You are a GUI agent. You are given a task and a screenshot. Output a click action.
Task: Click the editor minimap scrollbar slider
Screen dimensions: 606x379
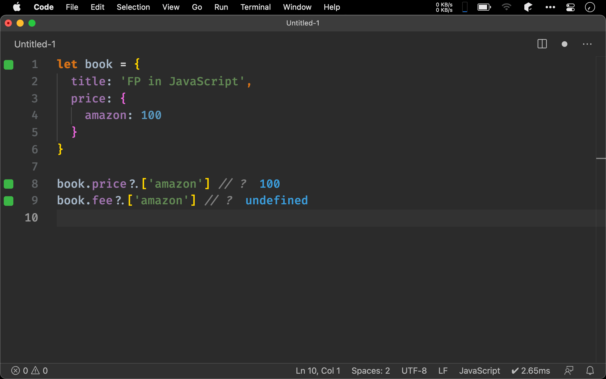tap(601, 159)
